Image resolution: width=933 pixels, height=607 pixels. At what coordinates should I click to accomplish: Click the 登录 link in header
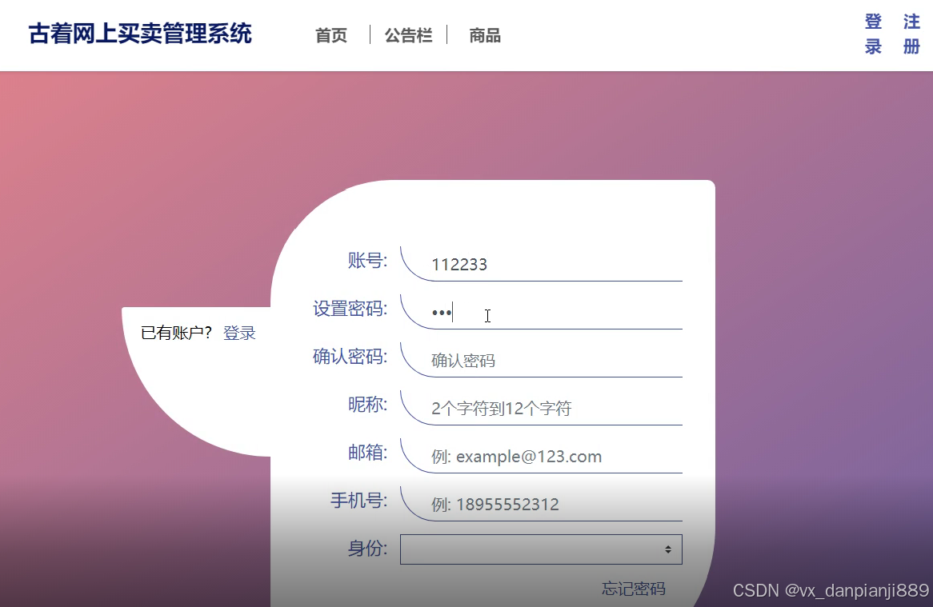click(x=873, y=34)
